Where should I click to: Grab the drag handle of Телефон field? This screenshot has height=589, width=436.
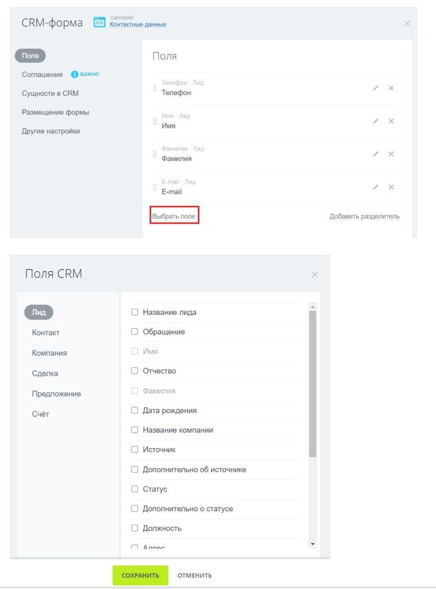pyautogui.click(x=155, y=88)
